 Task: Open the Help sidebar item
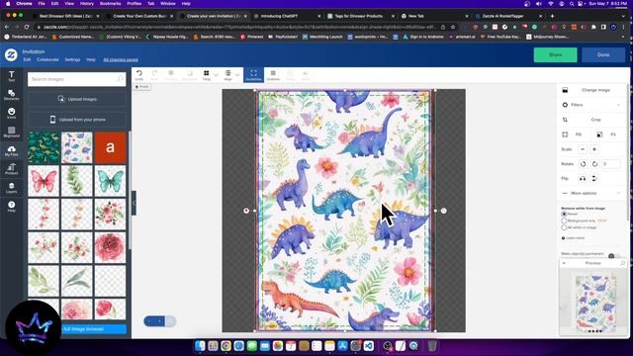[x=11, y=207]
